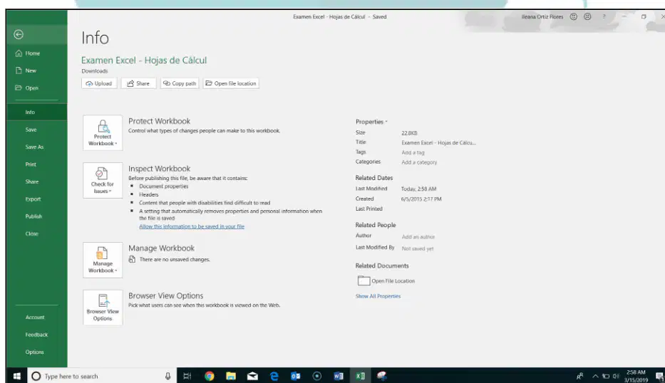Open the Print page
The height and width of the screenshot is (383, 665).
tap(31, 164)
